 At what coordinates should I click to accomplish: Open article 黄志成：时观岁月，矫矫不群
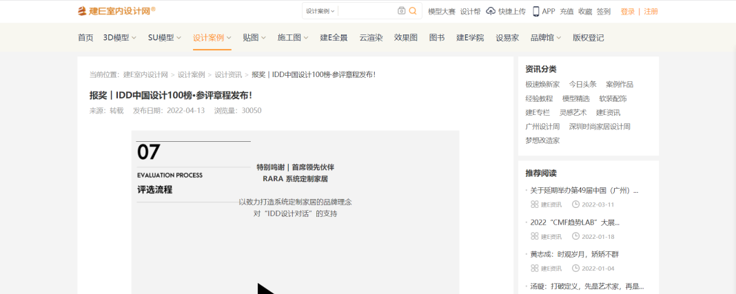(575, 254)
